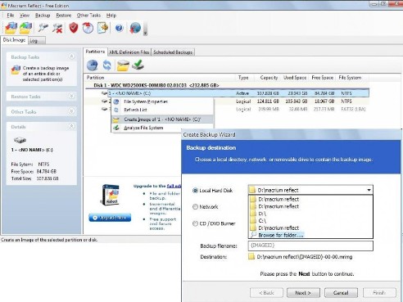Expand the Restore Tasks panel

pyautogui.click(x=71, y=96)
